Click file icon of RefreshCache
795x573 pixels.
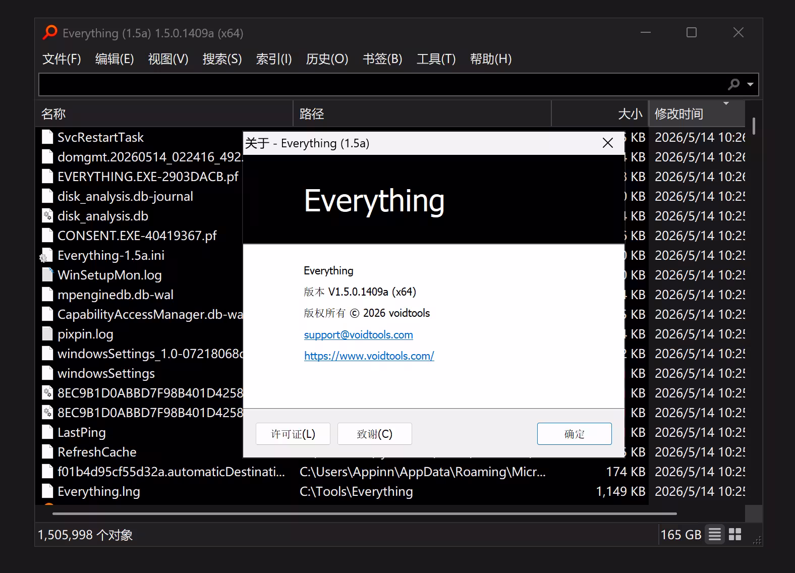(47, 452)
